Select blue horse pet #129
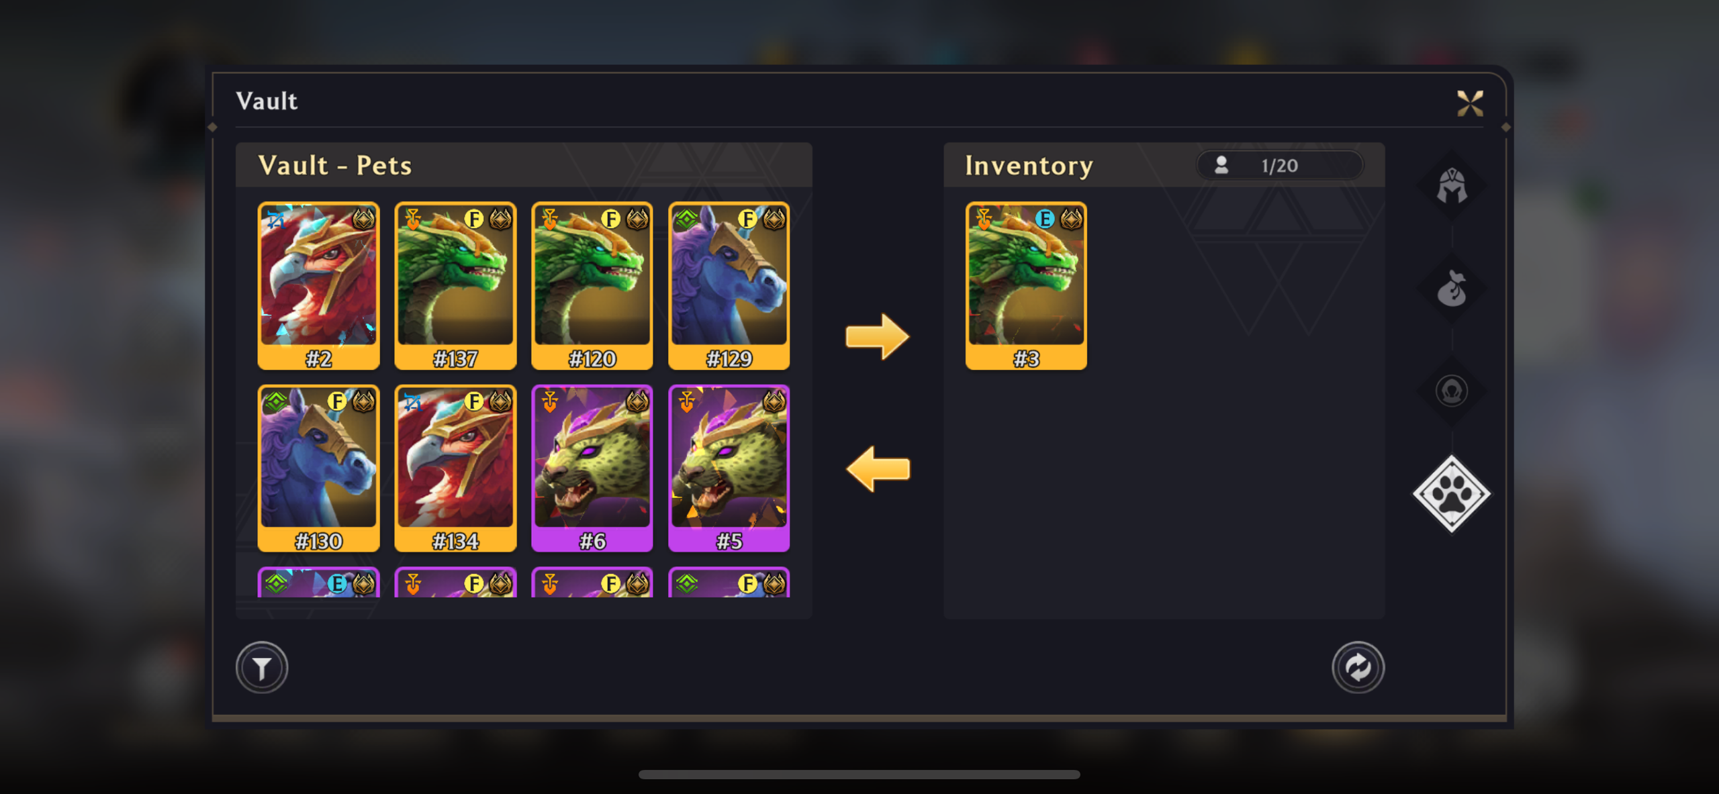This screenshot has height=794, width=1719. click(729, 286)
